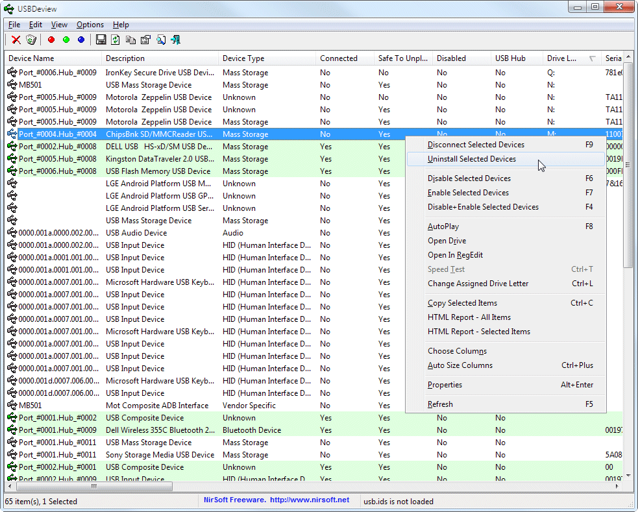Select Enable Selected Devices menu entry

tap(506, 193)
